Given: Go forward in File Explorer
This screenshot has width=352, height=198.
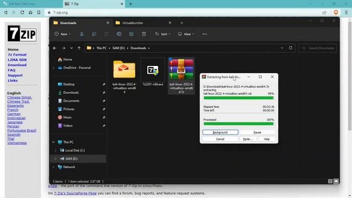Looking at the screenshot, I should [x=64, y=48].
